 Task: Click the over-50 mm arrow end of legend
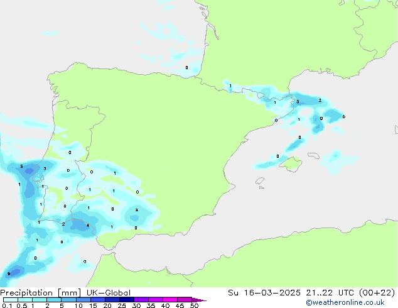pos(199,300)
